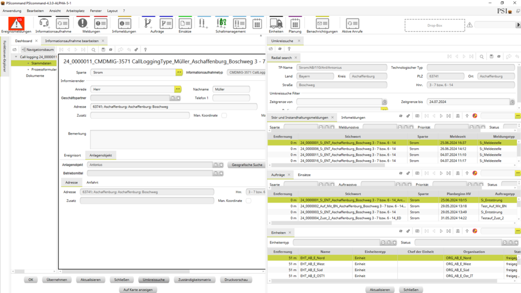Switch to Anfahrt tab
521x293 pixels.
click(92, 182)
